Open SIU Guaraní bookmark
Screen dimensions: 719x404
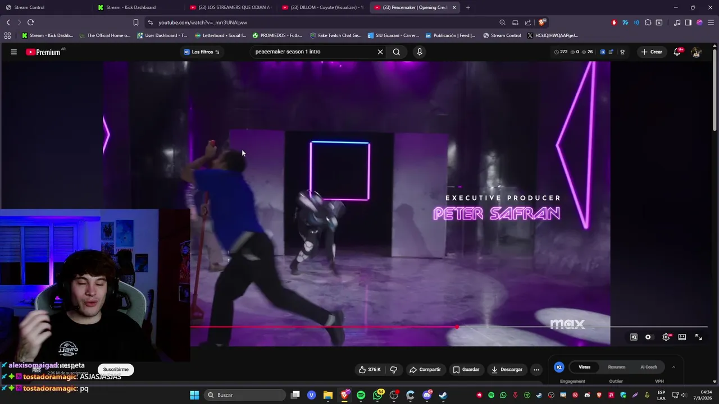click(393, 35)
